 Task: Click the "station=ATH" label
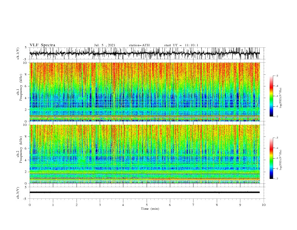[139, 45]
